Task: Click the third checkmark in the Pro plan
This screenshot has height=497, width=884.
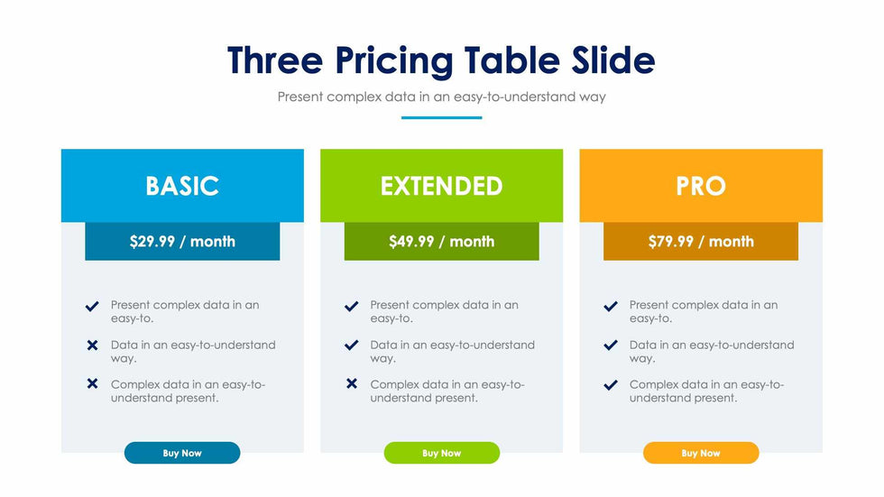Action: (x=611, y=385)
